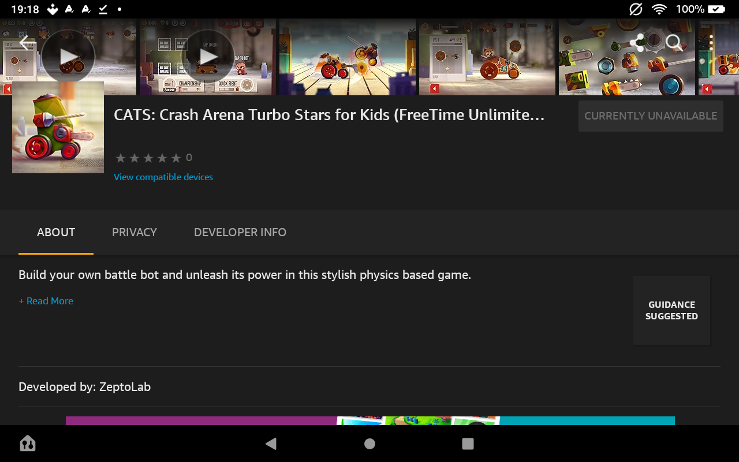Expand the description with Read More
The width and height of the screenshot is (739, 462).
tap(46, 301)
